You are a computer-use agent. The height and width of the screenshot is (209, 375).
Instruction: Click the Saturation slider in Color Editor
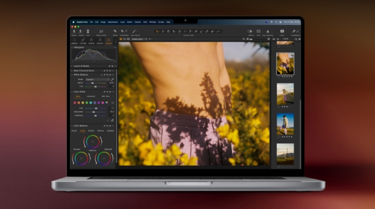click(95, 112)
